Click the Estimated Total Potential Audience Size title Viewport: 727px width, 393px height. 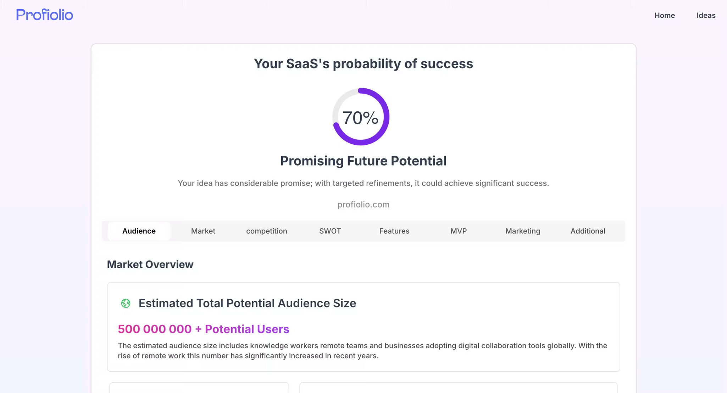click(247, 303)
